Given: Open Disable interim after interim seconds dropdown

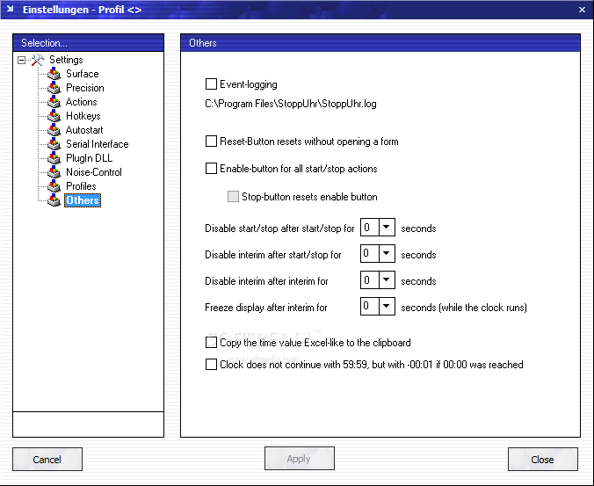Looking at the screenshot, I should pos(386,280).
